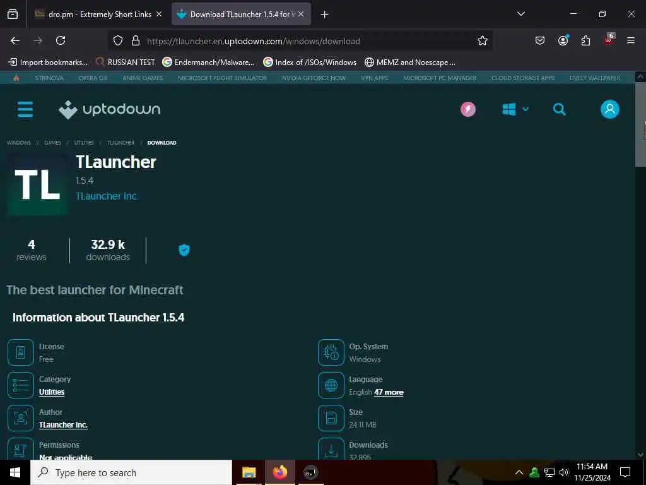Select MICROSOFT PC MANAGER in top bar

coord(440,78)
